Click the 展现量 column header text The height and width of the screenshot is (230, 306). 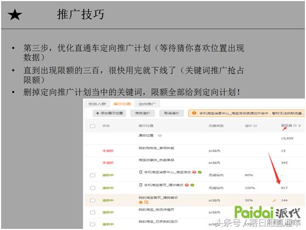[286, 125]
